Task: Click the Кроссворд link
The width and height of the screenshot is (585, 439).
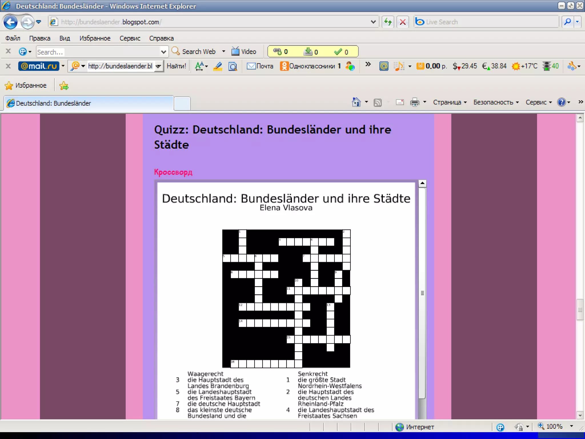Action: coord(173,172)
